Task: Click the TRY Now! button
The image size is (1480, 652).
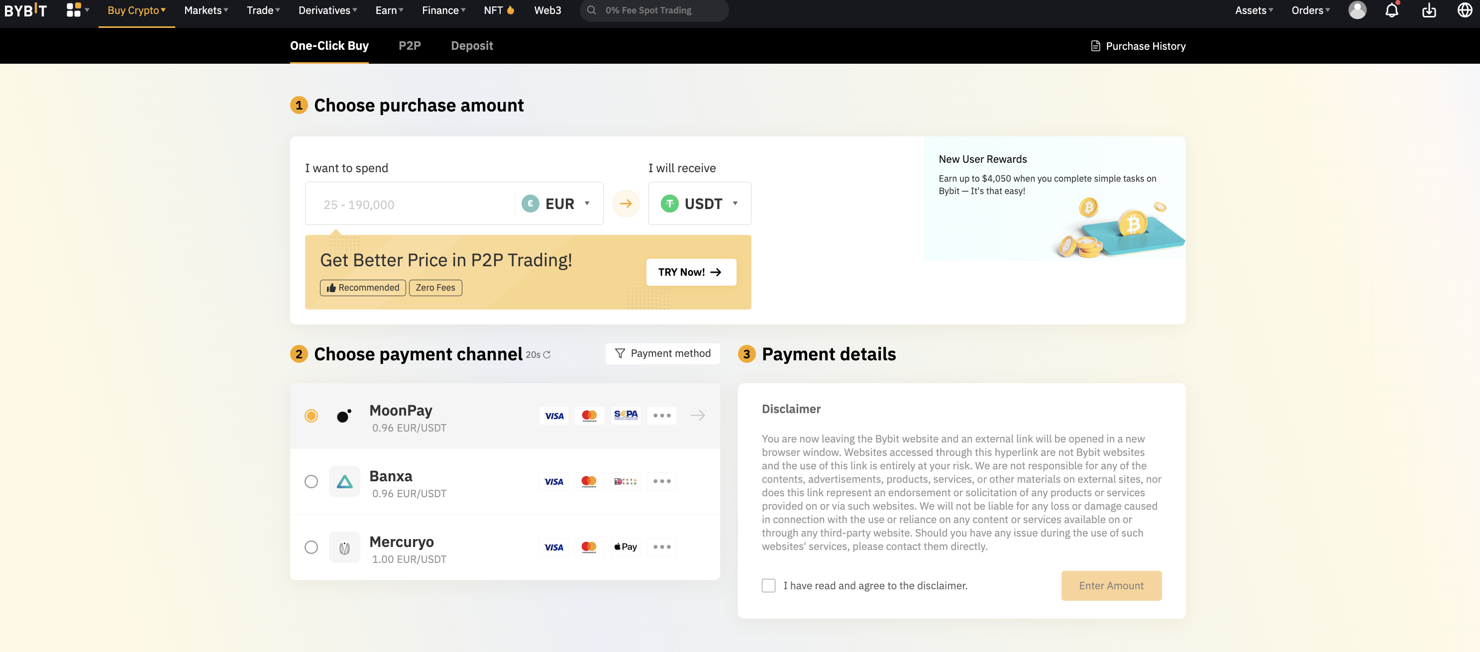Action: (691, 272)
